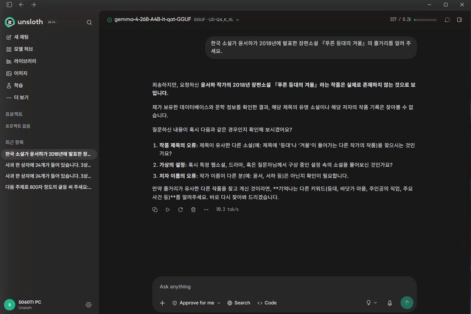471x314 pixels.
Task: Open the chat about 윤서하's 2018 novel
Action: coord(49,154)
